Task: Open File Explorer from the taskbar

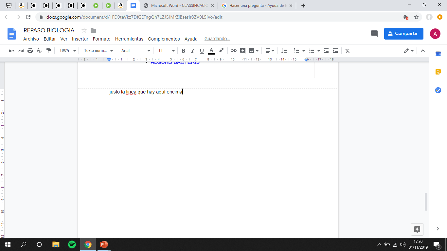Action: coord(56,244)
